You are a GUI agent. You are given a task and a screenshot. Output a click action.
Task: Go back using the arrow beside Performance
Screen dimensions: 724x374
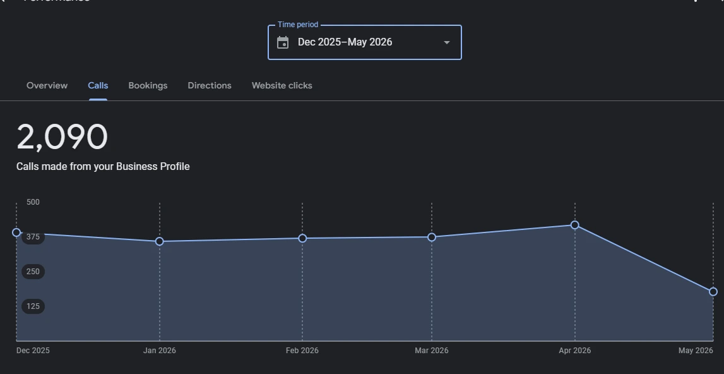pyautogui.click(x=3, y=1)
